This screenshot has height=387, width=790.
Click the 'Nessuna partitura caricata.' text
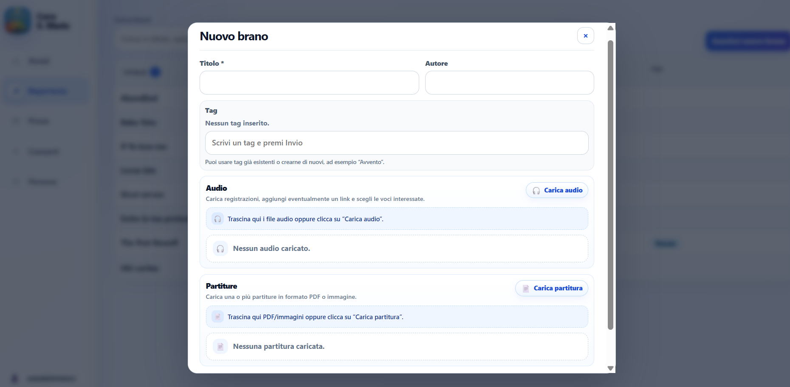click(279, 346)
